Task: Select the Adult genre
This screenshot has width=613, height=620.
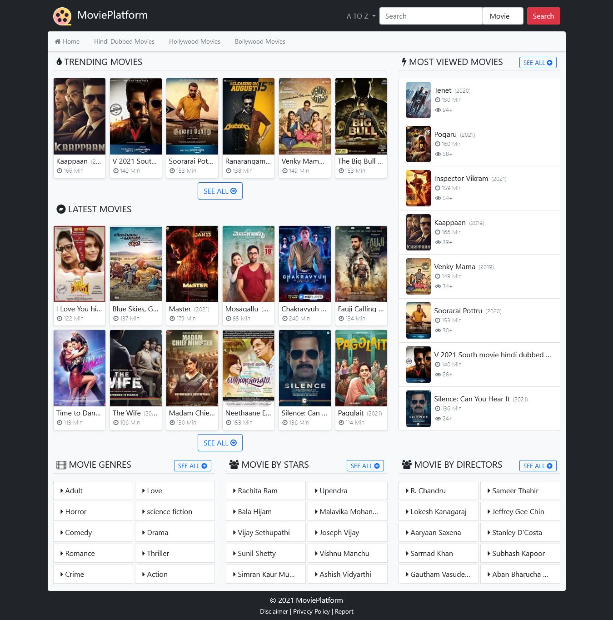Action: pyautogui.click(x=93, y=490)
